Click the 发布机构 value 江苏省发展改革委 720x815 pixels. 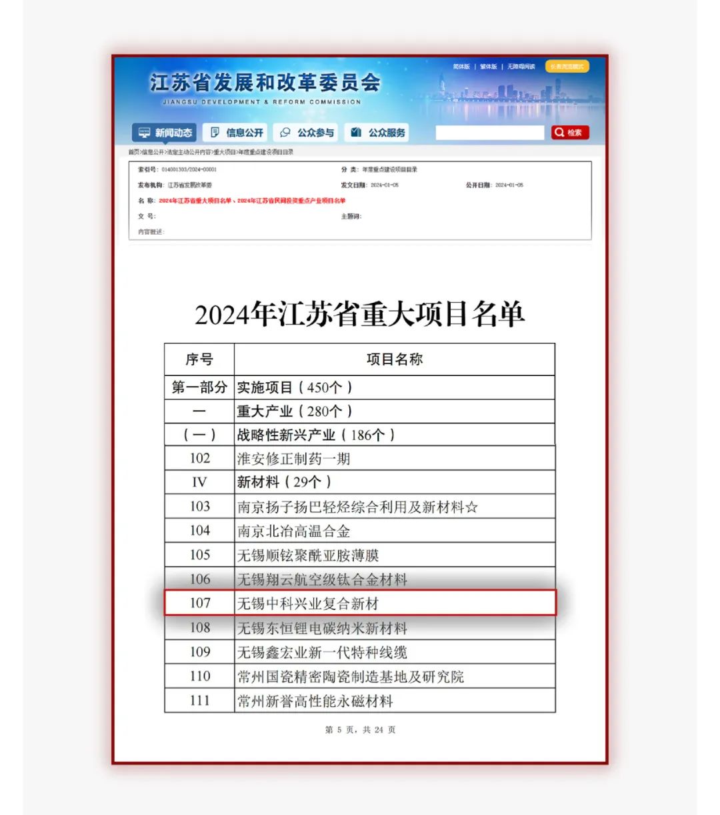tap(190, 185)
